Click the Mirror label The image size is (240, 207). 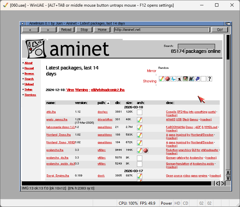pyautogui.click(x=152, y=71)
